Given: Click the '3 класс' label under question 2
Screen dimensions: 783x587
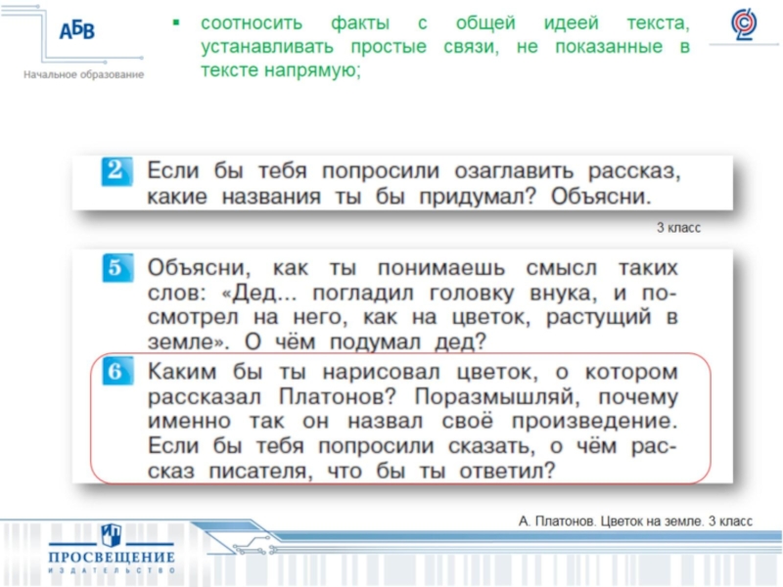Looking at the screenshot, I should click(x=678, y=228).
